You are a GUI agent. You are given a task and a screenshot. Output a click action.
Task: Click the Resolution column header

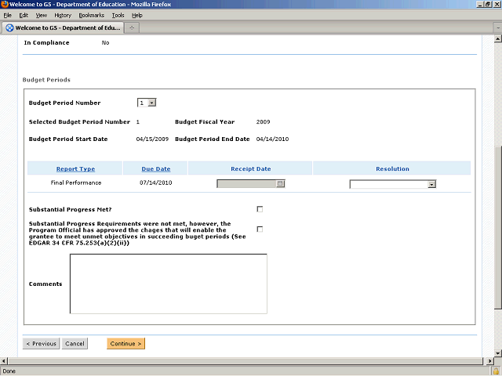(392, 169)
